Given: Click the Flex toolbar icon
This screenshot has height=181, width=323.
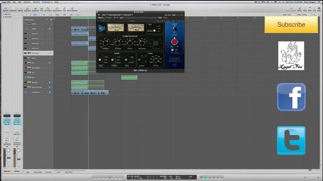Looking at the screenshot, I should pyautogui.click(x=41, y=9).
